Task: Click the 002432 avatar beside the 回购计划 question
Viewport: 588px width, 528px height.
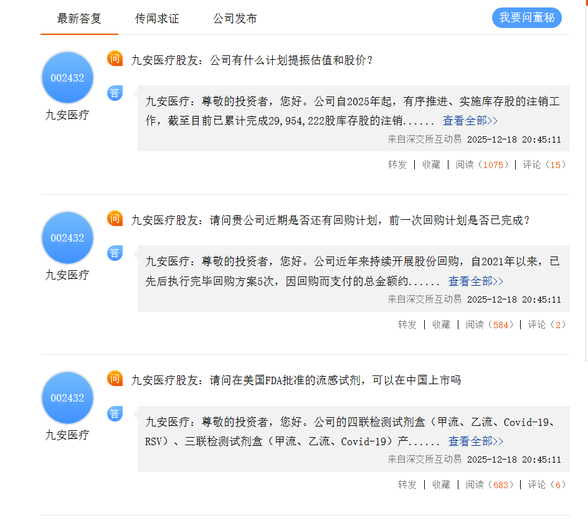Action: [x=67, y=238]
